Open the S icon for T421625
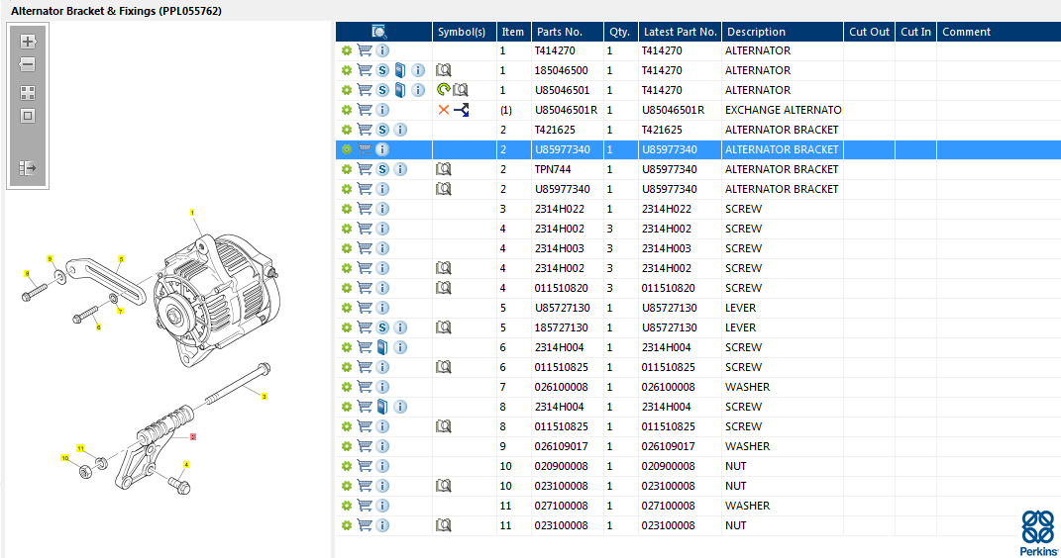 click(382, 130)
